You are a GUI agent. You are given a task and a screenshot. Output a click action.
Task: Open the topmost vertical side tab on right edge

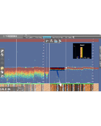pyautogui.click(x=100, y=49)
